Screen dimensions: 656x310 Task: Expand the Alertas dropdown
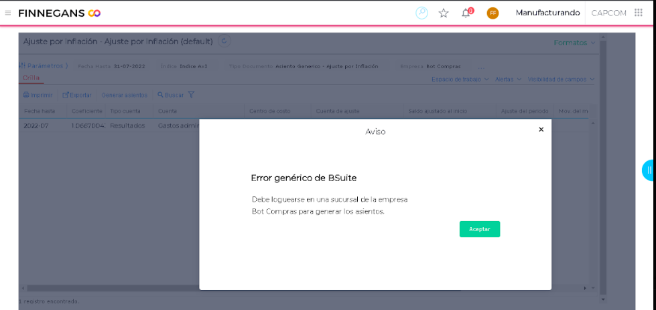508,80
